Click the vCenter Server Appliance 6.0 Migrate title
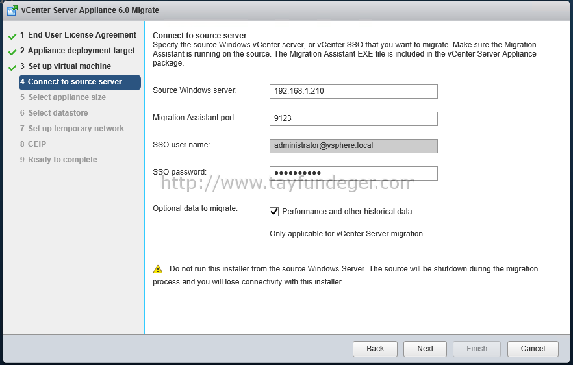 click(90, 10)
